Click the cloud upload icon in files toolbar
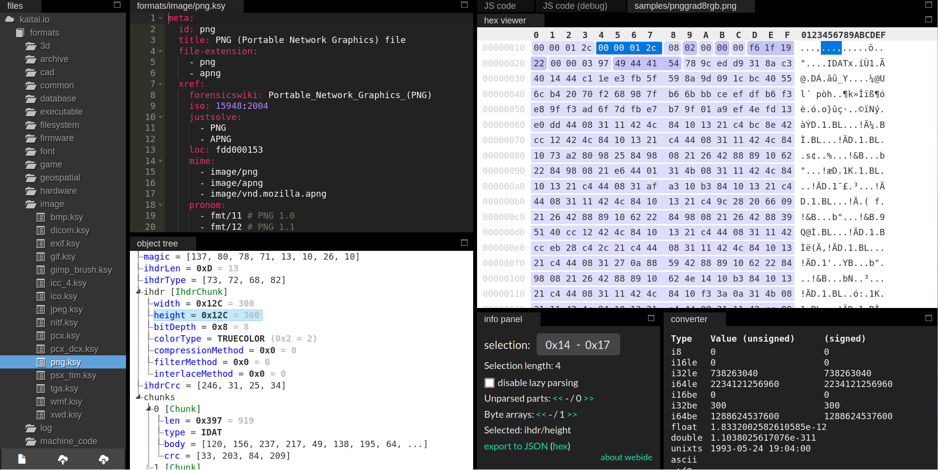Viewport: 938px width, 470px height. [x=63, y=459]
